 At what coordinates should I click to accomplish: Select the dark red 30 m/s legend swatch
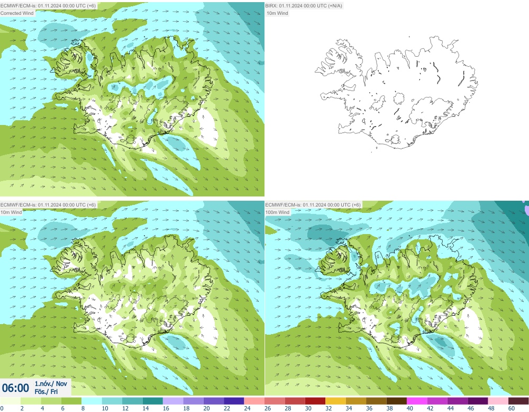[x=315, y=401]
